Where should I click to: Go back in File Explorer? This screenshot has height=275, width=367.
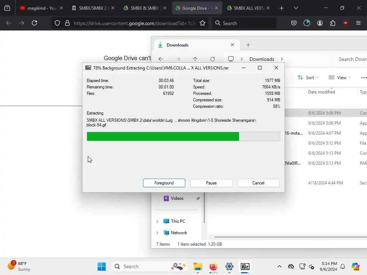coord(161,59)
